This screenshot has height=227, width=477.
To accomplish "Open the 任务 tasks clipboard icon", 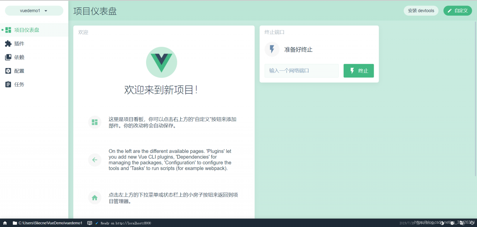I will click(8, 84).
